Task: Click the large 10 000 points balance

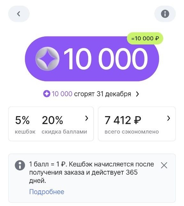Action: [x=106, y=59]
